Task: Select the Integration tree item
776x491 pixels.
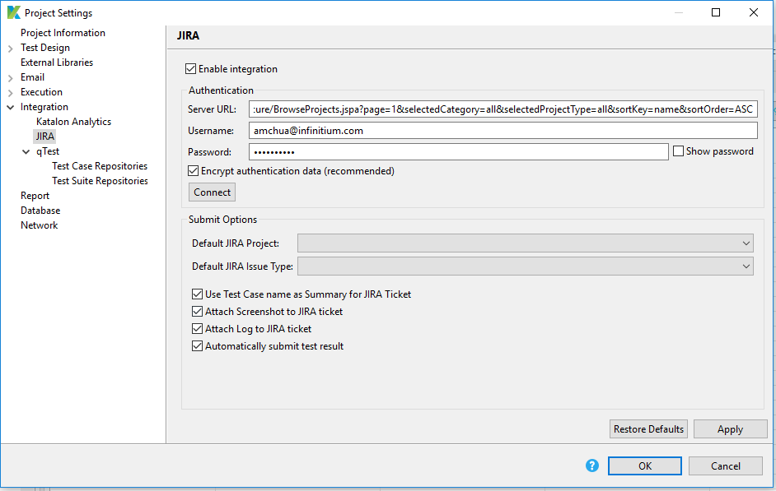Action: [44, 107]
